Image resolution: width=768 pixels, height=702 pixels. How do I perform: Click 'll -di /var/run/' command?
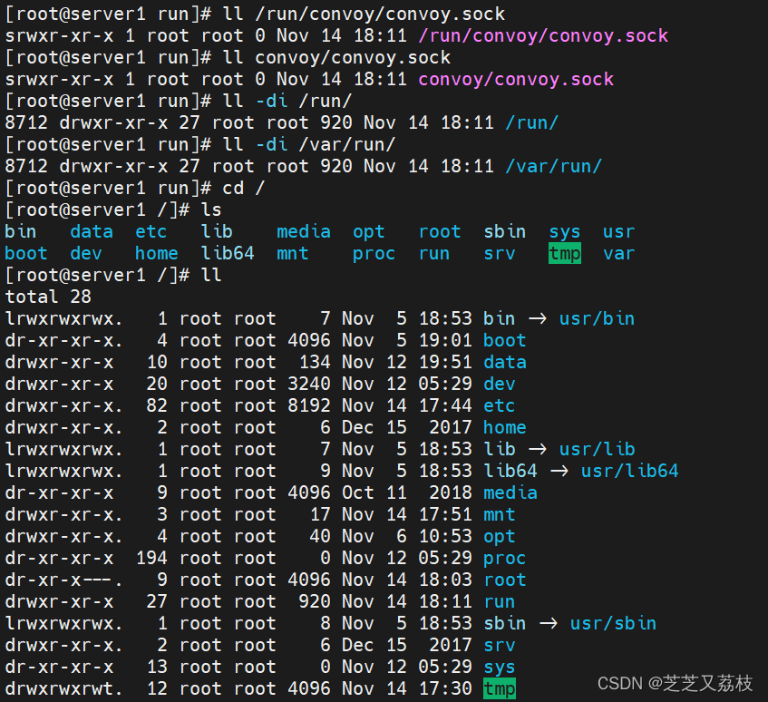[309, 144]
